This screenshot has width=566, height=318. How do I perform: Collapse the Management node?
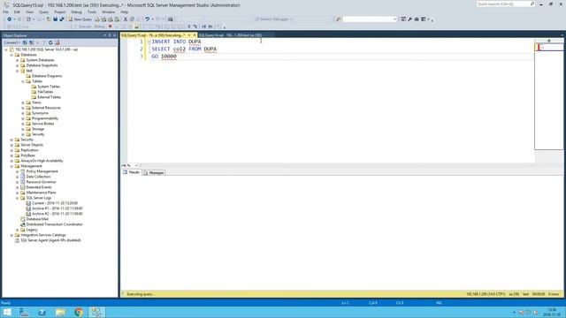tap(11, 166)
